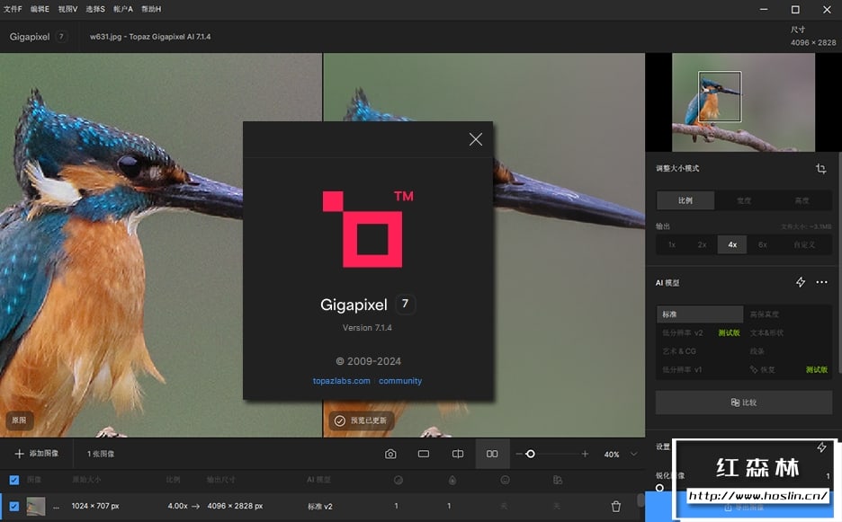Image resolution: width=842 pixels, height=522 pixels.
Task: Click the 比较 compare button
Action: coord(744,403)
